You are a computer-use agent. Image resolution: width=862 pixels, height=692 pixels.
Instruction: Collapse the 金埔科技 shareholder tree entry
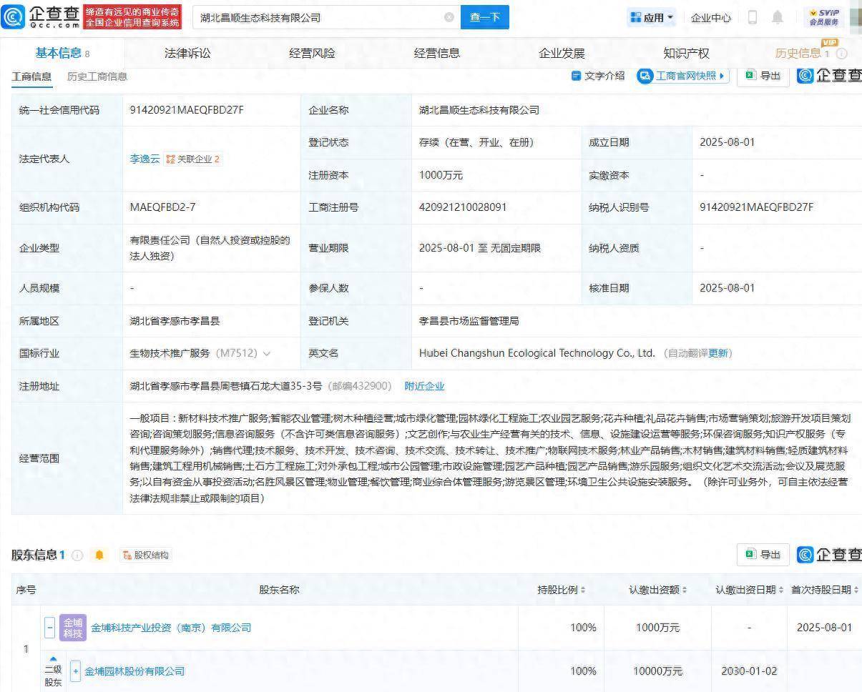coord(49,628)
